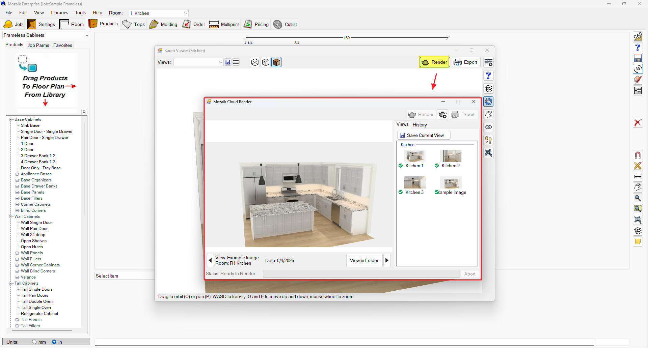Select wireframe cube view mode
This screenshot has height=348, width=648.
(255, 62)
